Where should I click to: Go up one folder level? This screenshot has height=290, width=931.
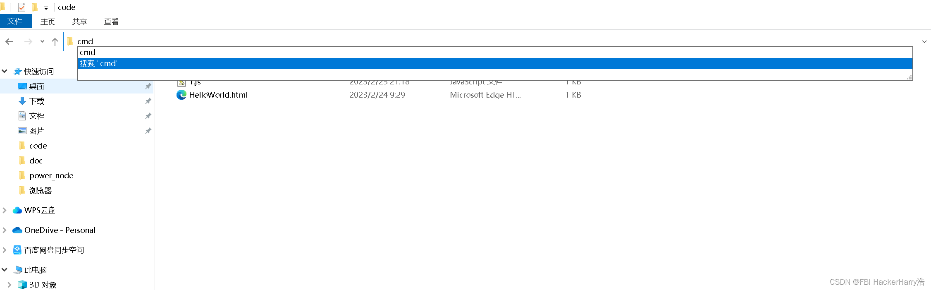pyautogui.click(x=55, y=41)
